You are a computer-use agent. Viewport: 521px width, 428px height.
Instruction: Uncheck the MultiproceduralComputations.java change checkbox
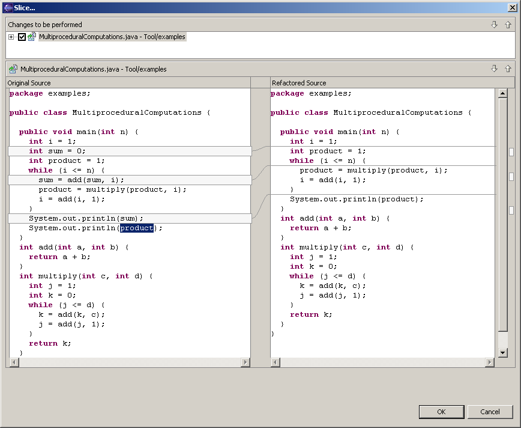22,37
